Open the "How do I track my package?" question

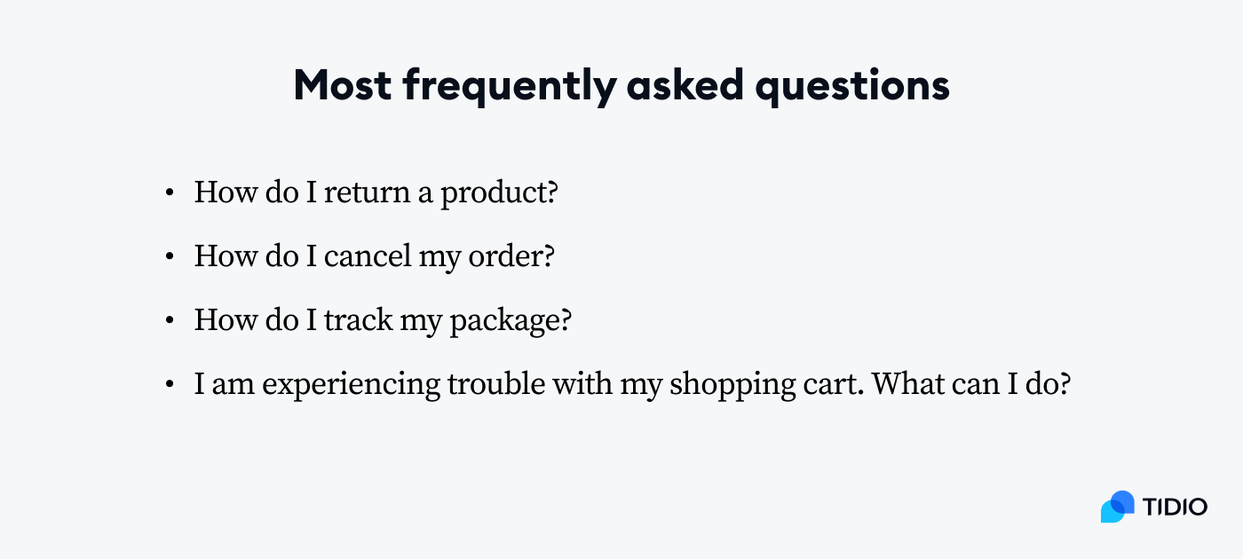pos(382,320)
